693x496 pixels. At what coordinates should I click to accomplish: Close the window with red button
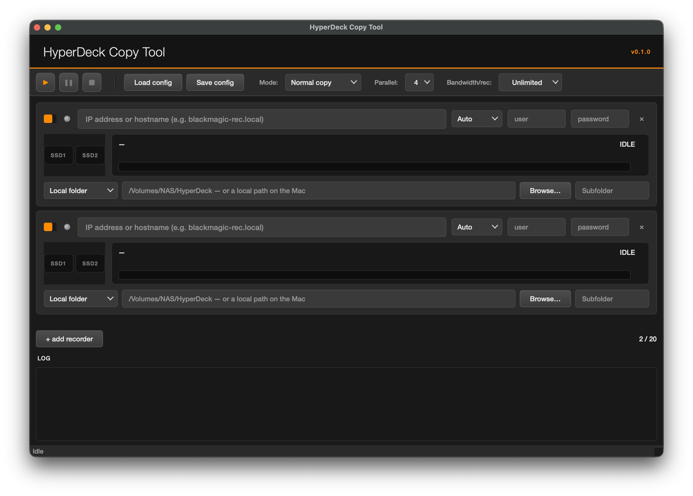click(x=37, y=27)
